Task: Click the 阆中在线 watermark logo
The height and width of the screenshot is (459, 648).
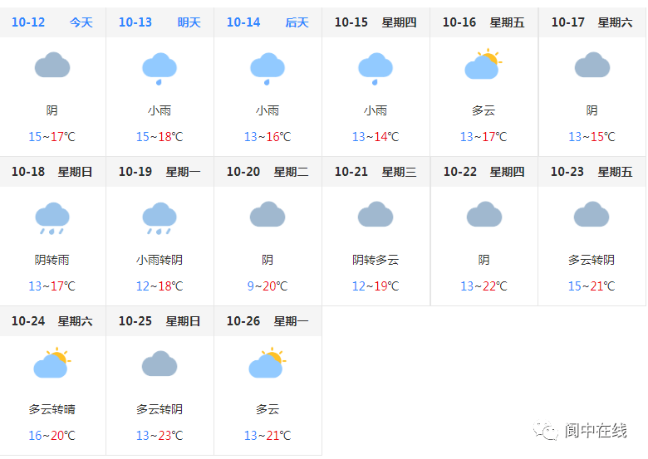Action: tap(580, 431)
